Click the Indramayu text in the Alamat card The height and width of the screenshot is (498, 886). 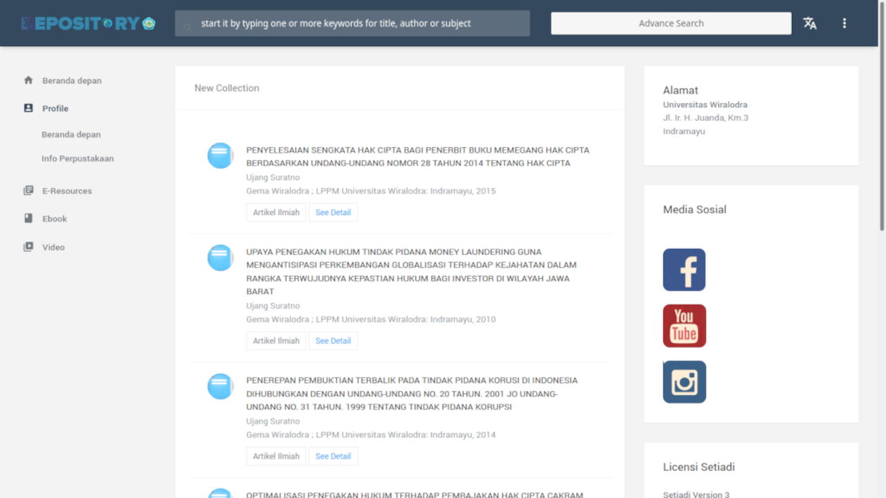point(684,131)
